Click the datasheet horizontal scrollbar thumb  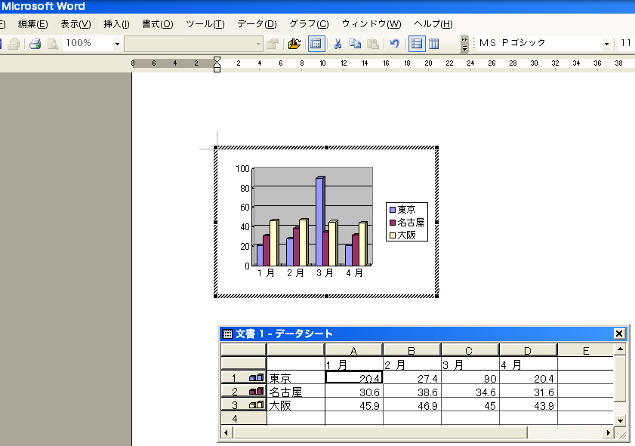(x=381, y=432)
